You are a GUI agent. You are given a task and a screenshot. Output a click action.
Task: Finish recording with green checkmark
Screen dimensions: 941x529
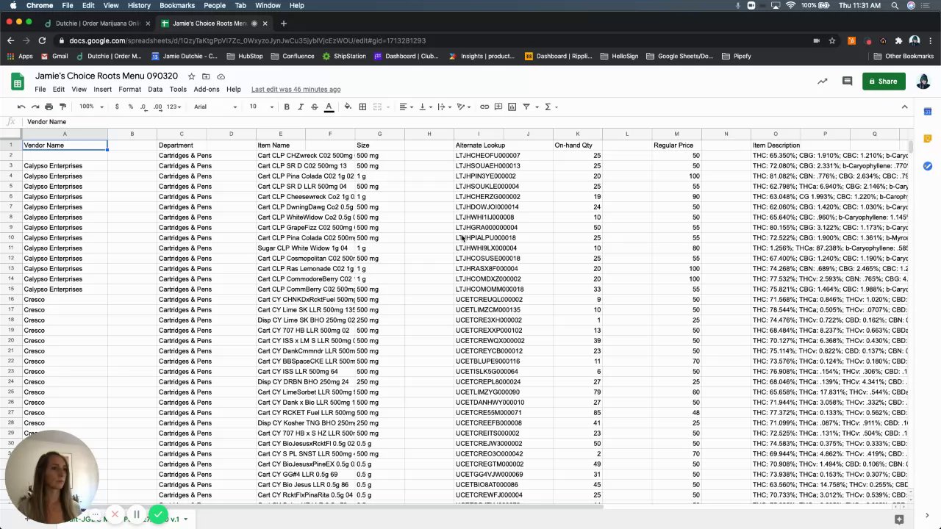point(158,515)
